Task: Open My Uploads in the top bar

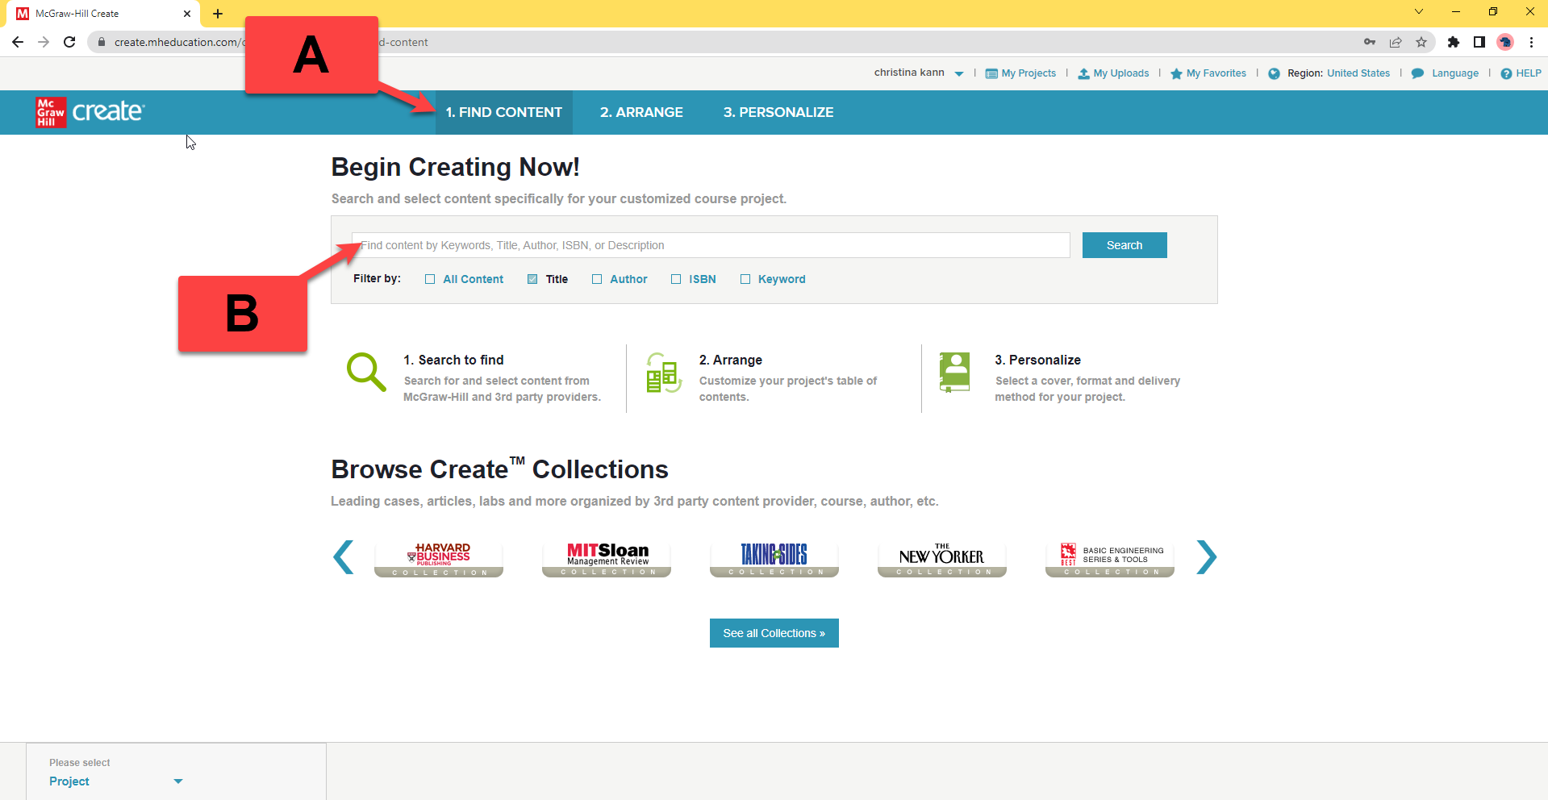Action: [1113, 73]
